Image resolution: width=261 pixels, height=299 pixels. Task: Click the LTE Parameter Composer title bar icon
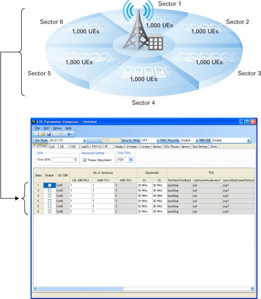[34, 122]
